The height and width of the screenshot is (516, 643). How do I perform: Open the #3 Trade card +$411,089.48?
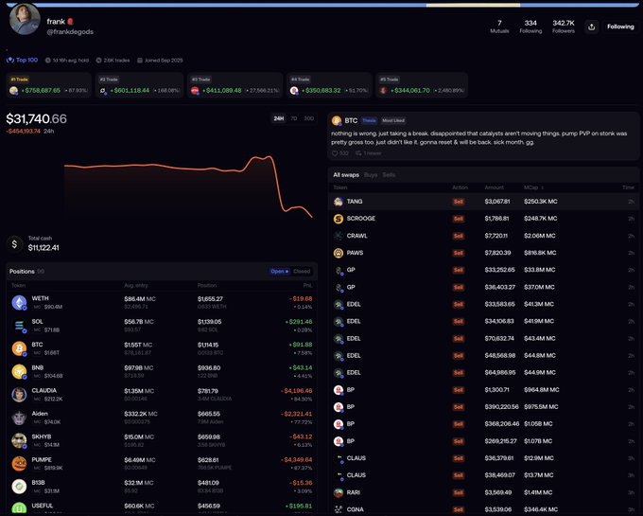point(235,85)
